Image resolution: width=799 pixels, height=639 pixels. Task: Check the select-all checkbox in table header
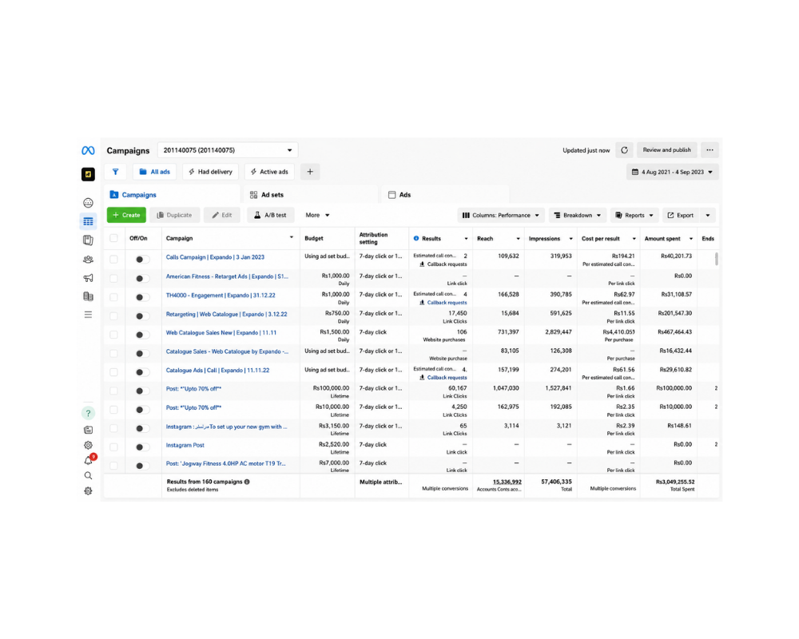(x=113, y=238)
